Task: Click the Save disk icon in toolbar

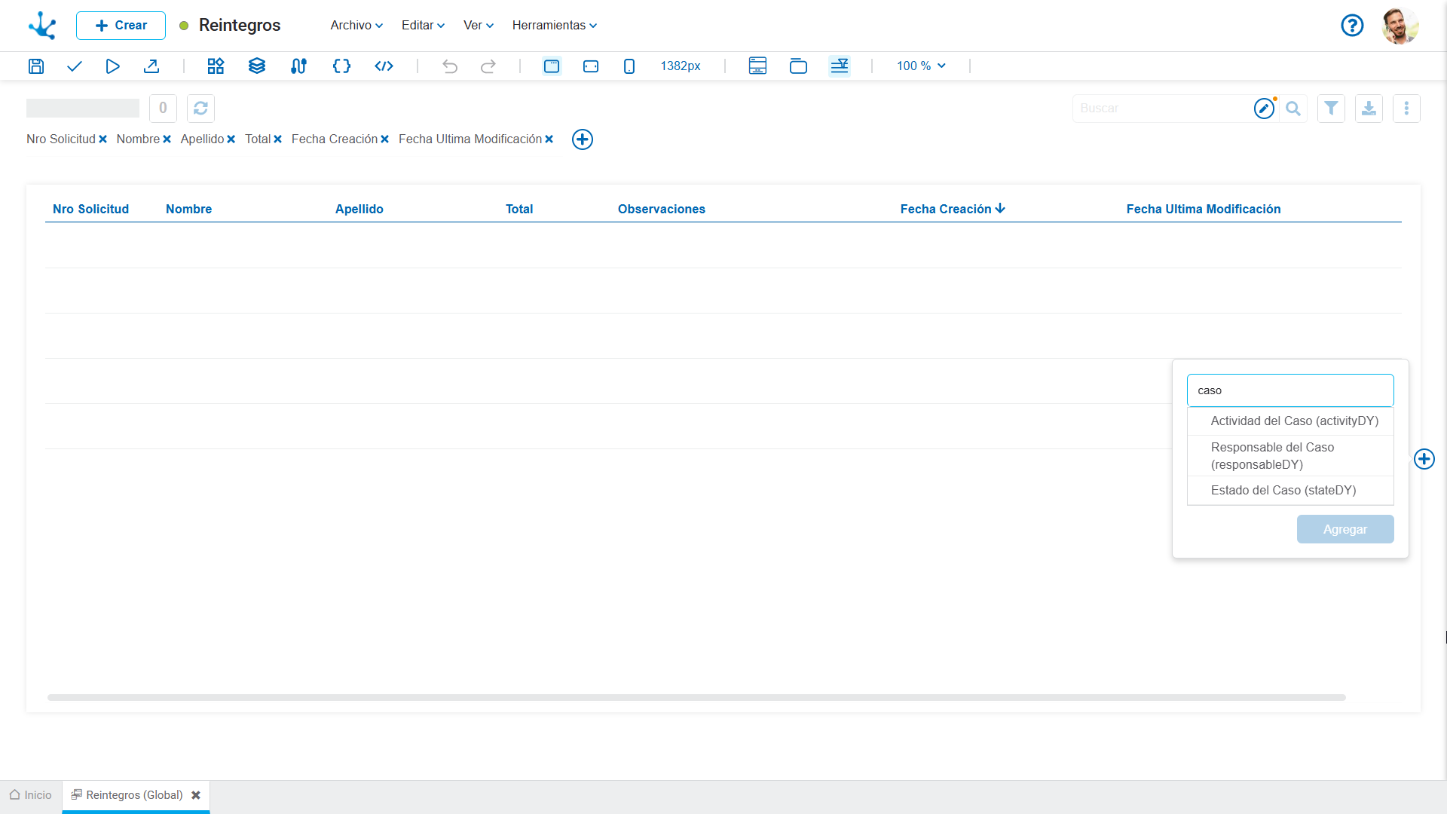Action: coord(36,66)
